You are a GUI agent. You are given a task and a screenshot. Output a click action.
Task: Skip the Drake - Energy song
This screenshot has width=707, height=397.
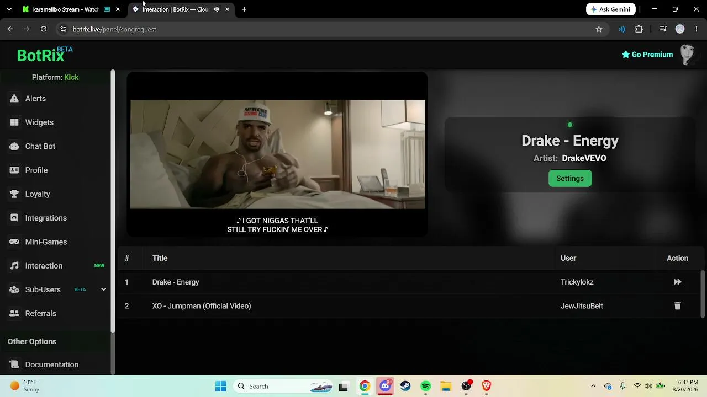click(677, 282)
